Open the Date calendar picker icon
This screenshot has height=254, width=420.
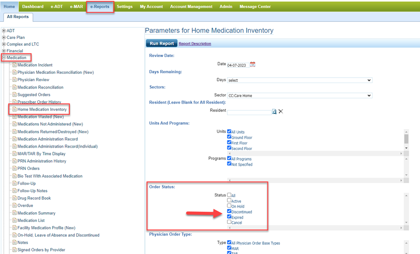253,65
